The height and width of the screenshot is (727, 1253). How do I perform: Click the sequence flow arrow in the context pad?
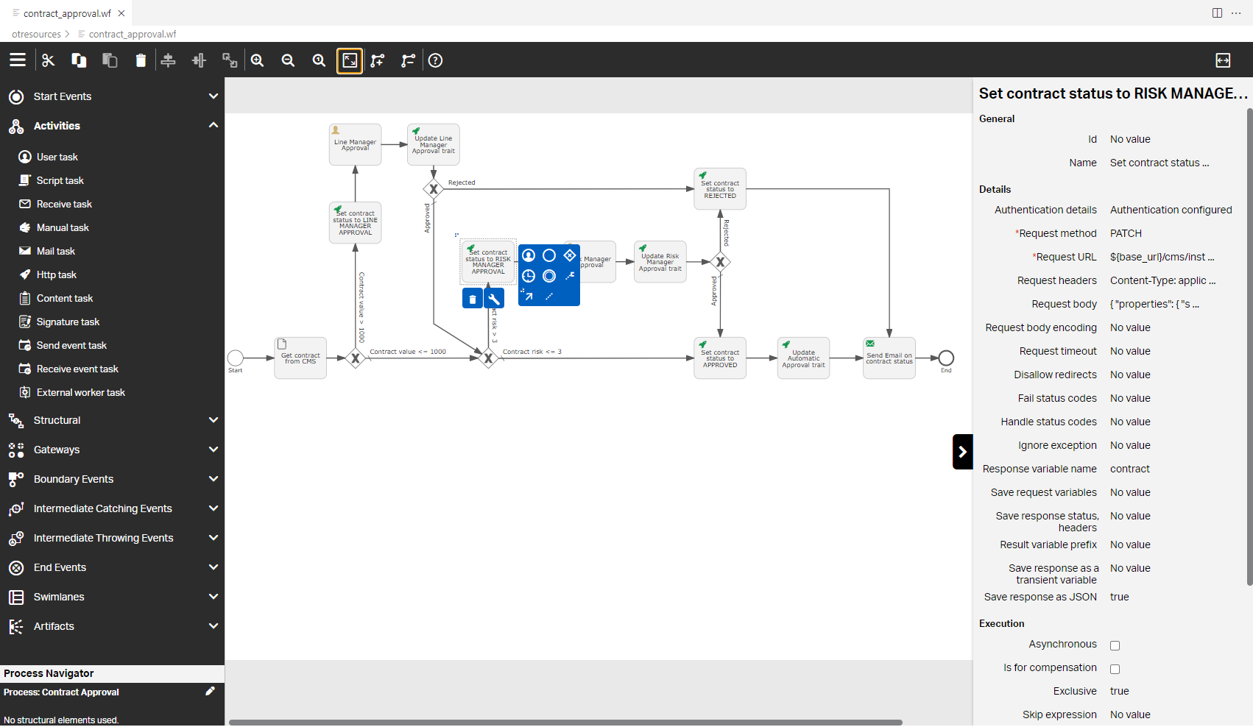529,297
